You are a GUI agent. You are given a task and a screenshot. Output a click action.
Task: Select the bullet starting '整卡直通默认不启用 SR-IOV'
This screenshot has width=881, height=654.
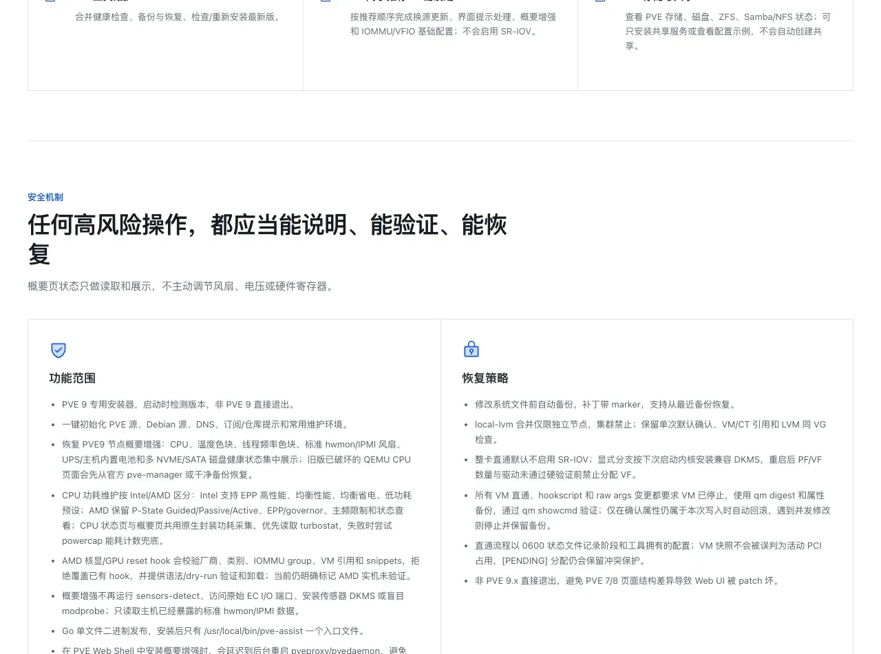[x=648, y=467]
